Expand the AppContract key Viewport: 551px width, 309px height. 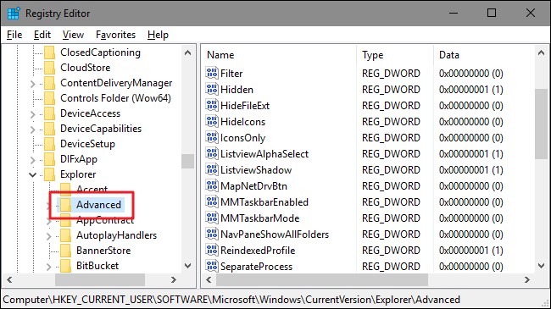pos(49,221)
